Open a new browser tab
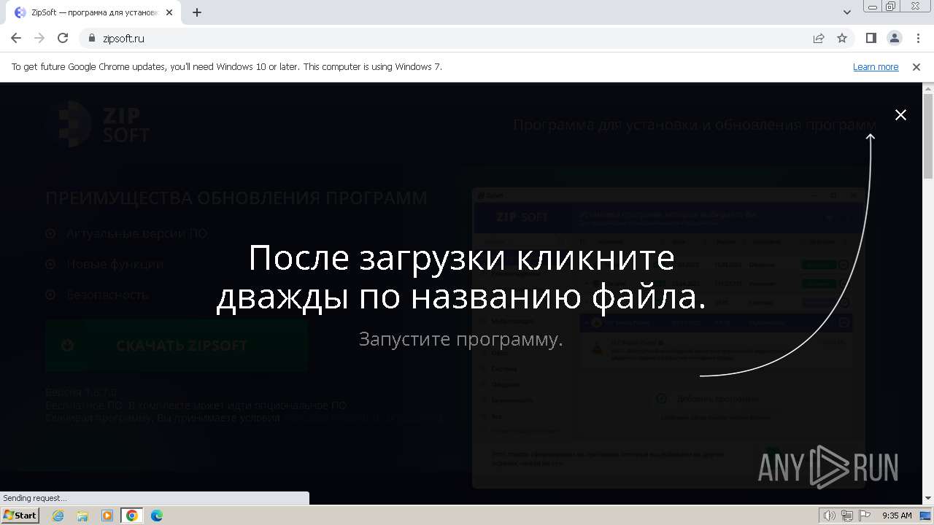Screen dimensions: 934x525 coord(197,12)
